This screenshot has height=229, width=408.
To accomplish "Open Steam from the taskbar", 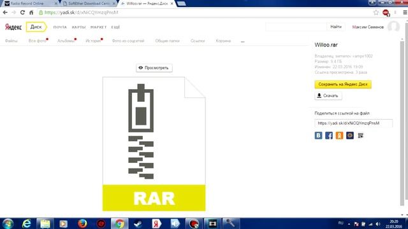I will tap(138, 223).
